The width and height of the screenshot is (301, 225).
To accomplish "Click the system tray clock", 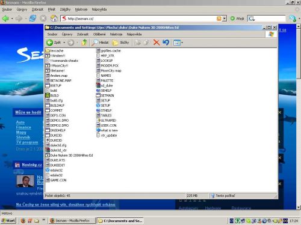I will [294, 221].
